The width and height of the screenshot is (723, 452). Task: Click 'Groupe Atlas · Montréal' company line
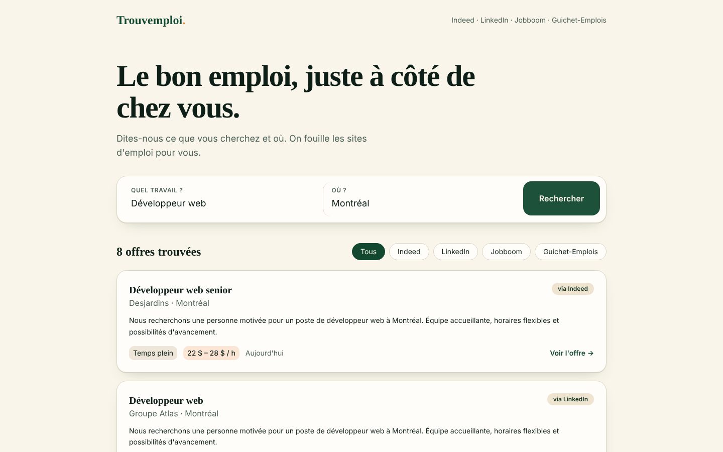[x=174, y=413]
